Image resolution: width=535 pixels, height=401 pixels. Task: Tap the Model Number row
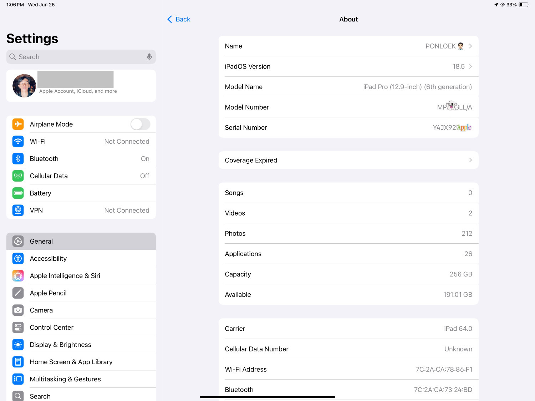348,107
